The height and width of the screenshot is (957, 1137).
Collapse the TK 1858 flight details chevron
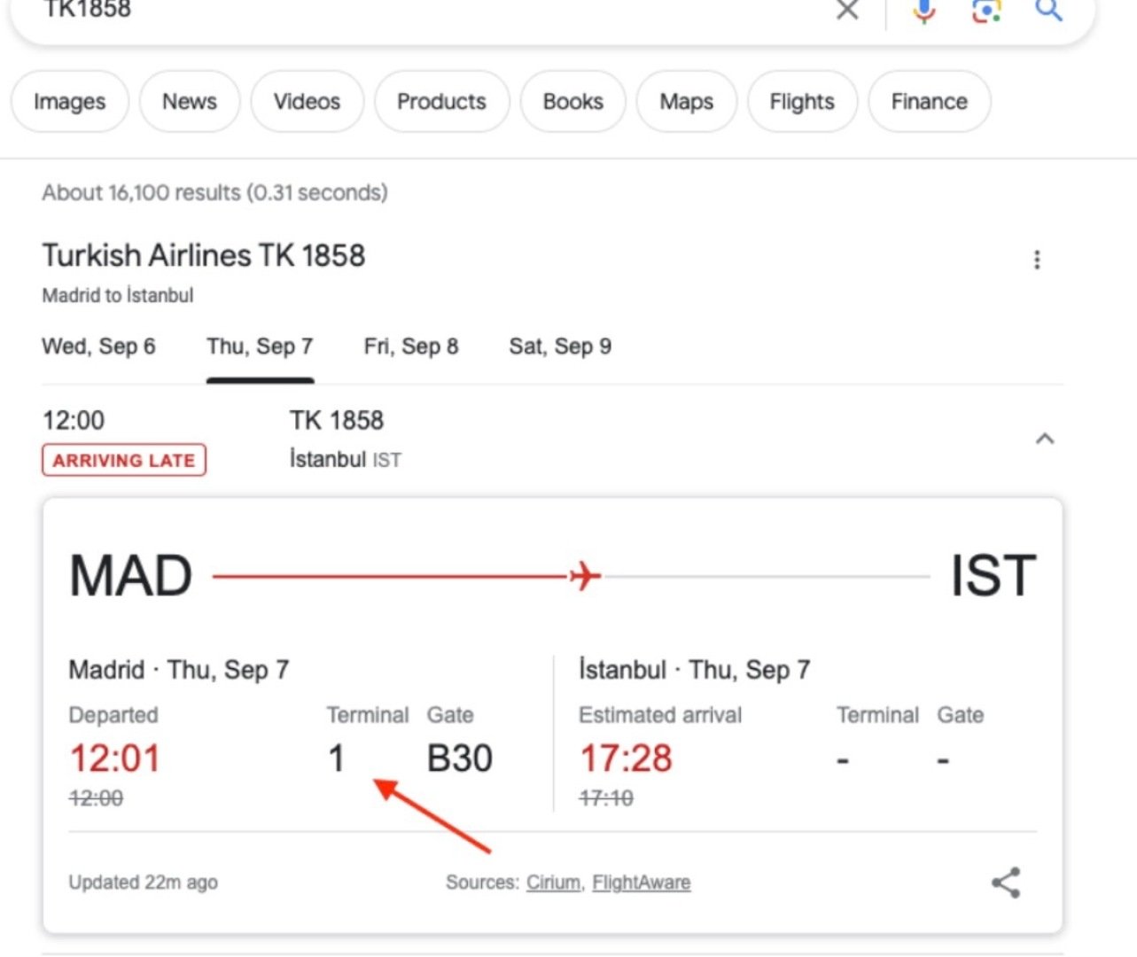pos(1045,439)
